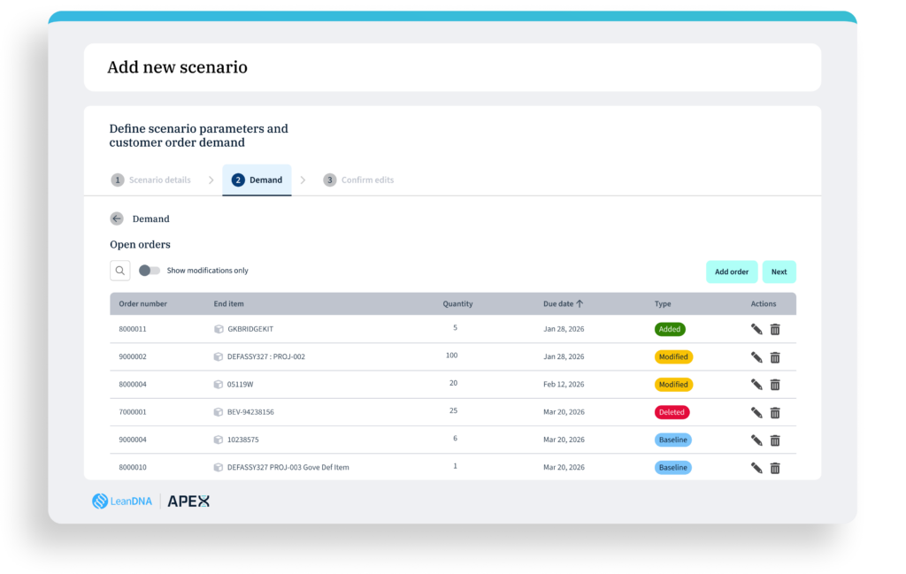This screenshot has height=574, width=906.
Task: Click the box icon next to 05119W
Action: 219,385
